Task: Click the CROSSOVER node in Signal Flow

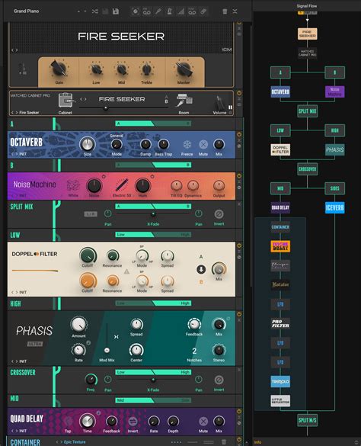Action: point(307,169)
